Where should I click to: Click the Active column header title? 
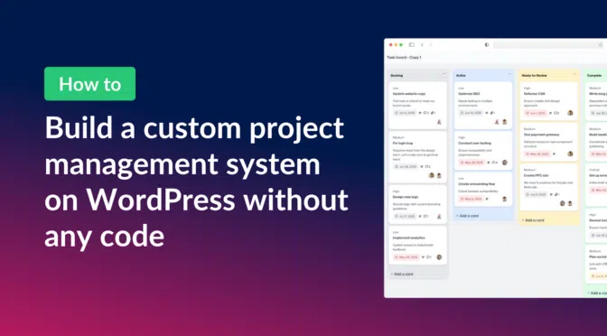click(461, 76)
